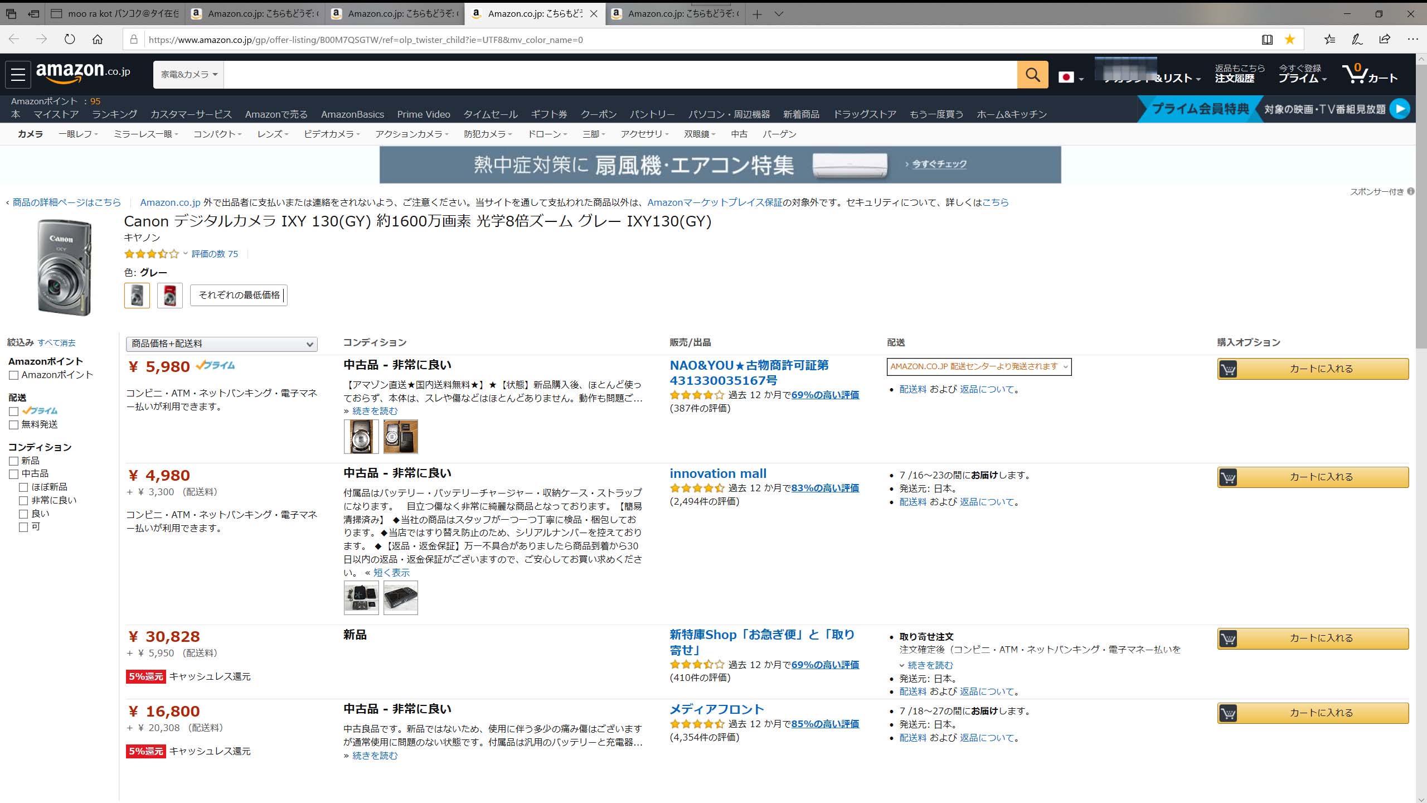1427x803 pixels.
Task: Show the tabs you've set aside
Action: [11, 14]
